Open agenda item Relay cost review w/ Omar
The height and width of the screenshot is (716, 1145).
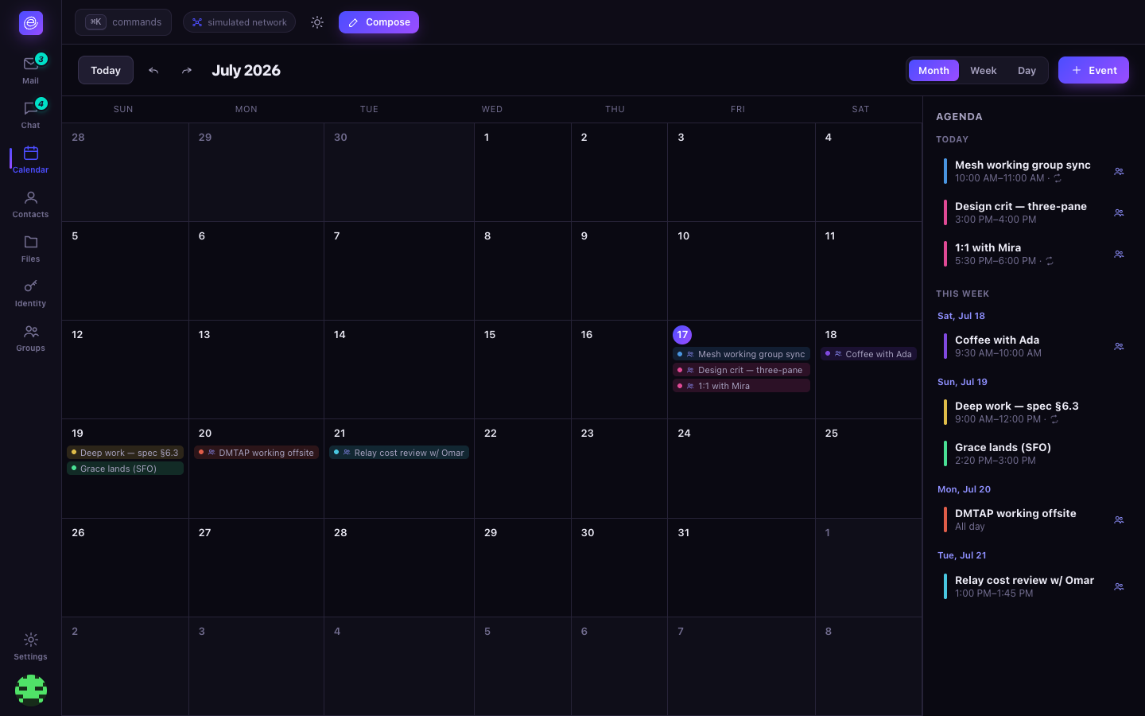(x=1034, y=586)
